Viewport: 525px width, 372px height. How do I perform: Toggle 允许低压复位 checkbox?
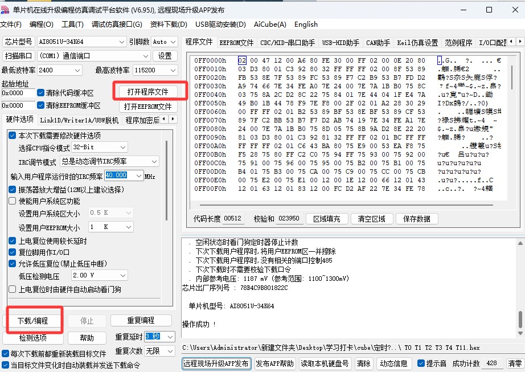(x=13, y=264)
